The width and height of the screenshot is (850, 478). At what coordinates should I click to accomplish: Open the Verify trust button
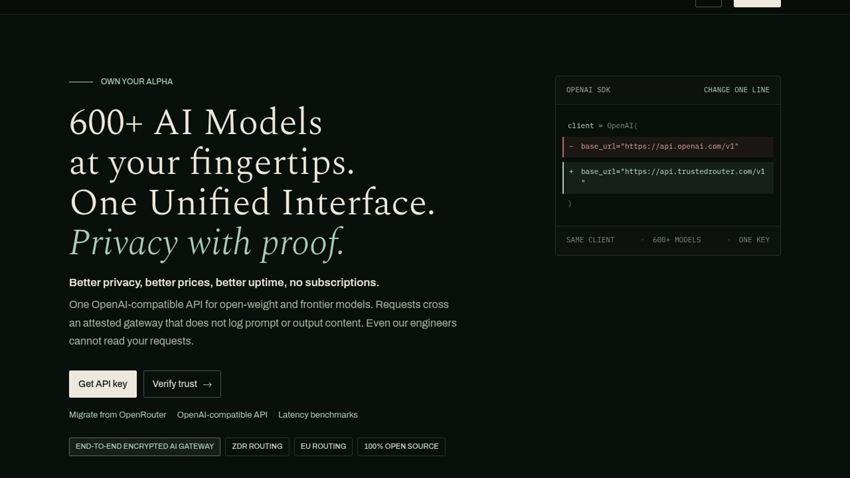coord(182,384)
